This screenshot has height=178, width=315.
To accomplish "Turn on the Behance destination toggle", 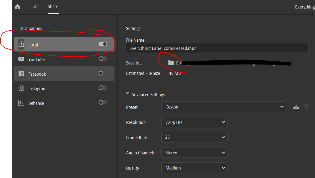I will pyautogui.click(x=103, y=102).
